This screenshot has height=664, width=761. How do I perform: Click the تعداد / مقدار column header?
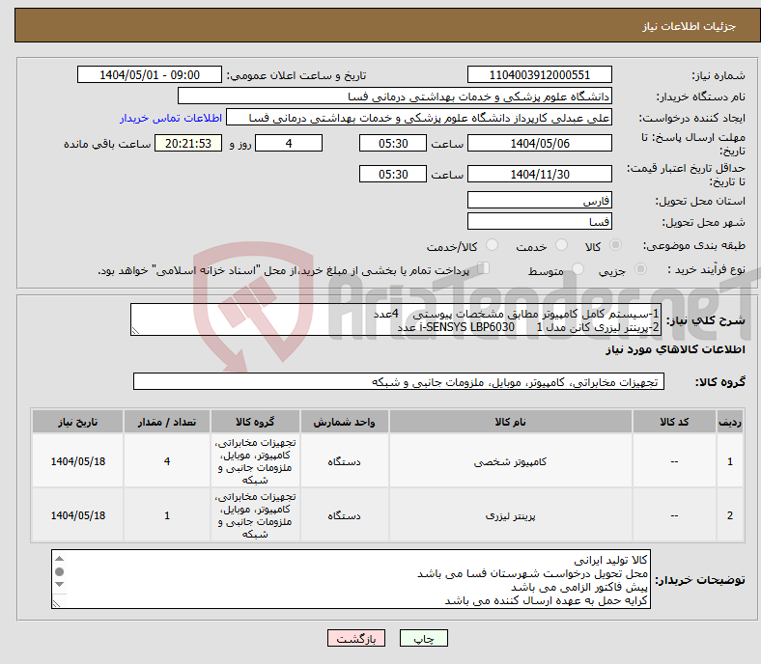click(167, 422)
